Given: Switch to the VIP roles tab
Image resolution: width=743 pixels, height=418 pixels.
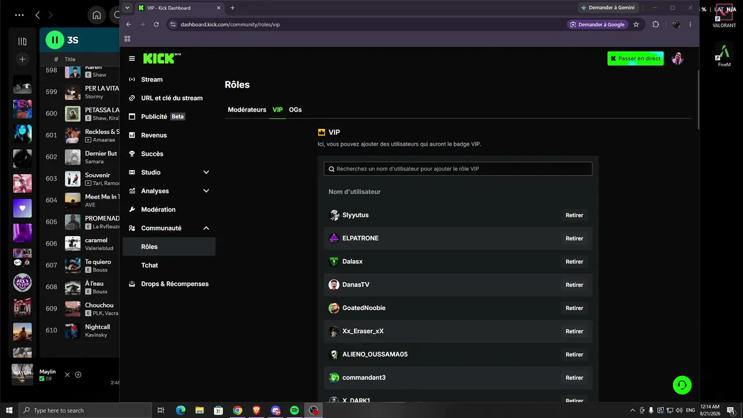Looking at the screenshot, I should [277, 110].
